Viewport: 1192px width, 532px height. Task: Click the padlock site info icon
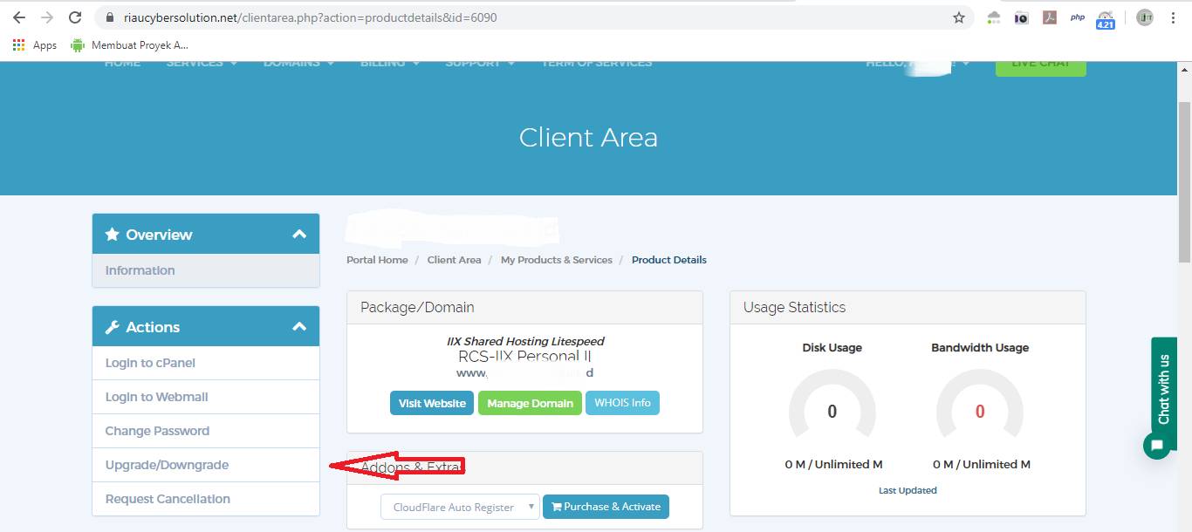(x=110, y=17)
